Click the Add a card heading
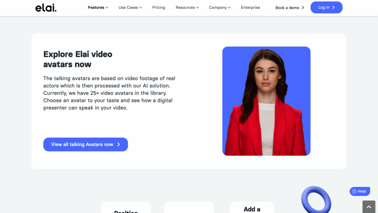The image size is (378, 213). coord(252,209)
